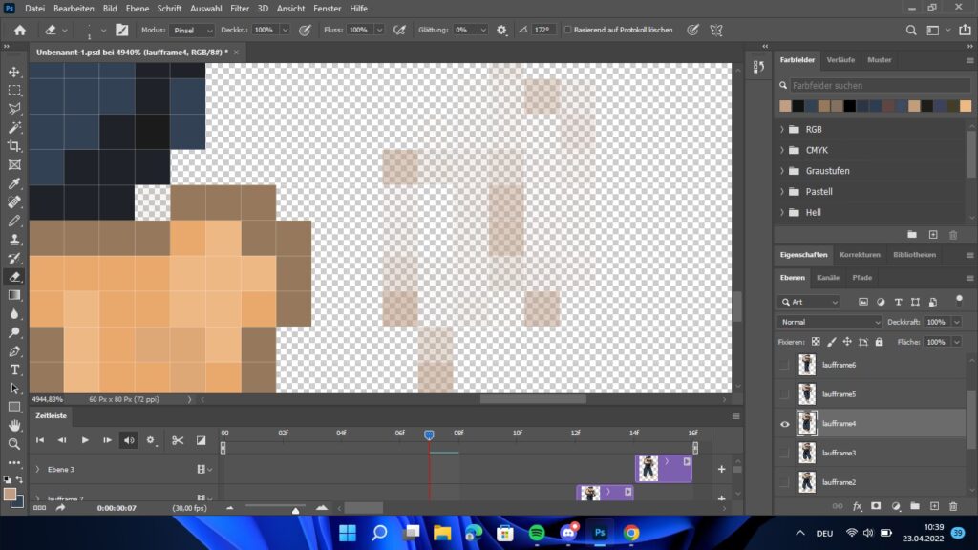The image size is (978, 550).
Task: Open the Filter menu
Action: click(x=239, y=8)
